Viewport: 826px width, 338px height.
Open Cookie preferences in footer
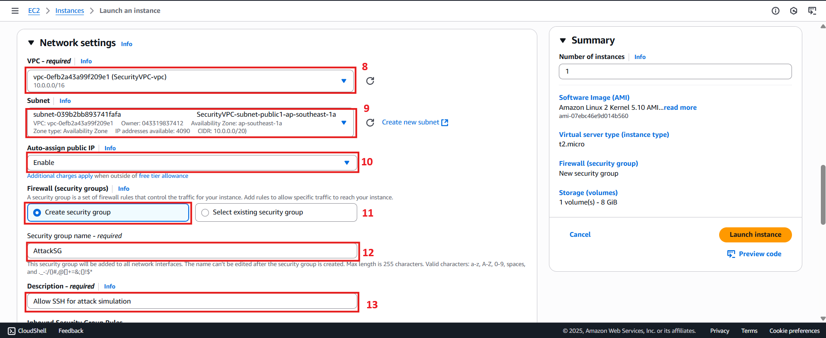coord(795,331)
